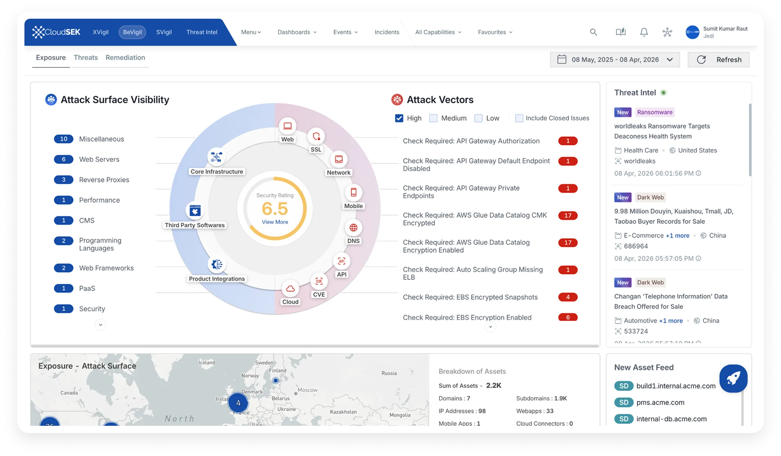Click the DNS icon in the attack surface wheel
This screenshot has height=456, width=781.
point(353,228)
